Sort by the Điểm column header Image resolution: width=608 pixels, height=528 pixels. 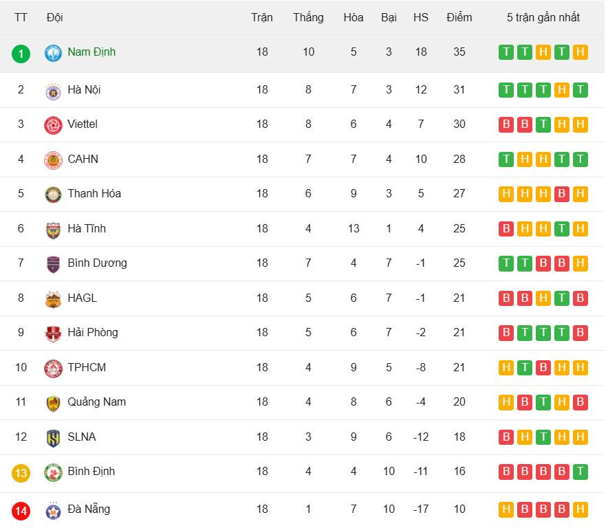[x=459, y=18]
